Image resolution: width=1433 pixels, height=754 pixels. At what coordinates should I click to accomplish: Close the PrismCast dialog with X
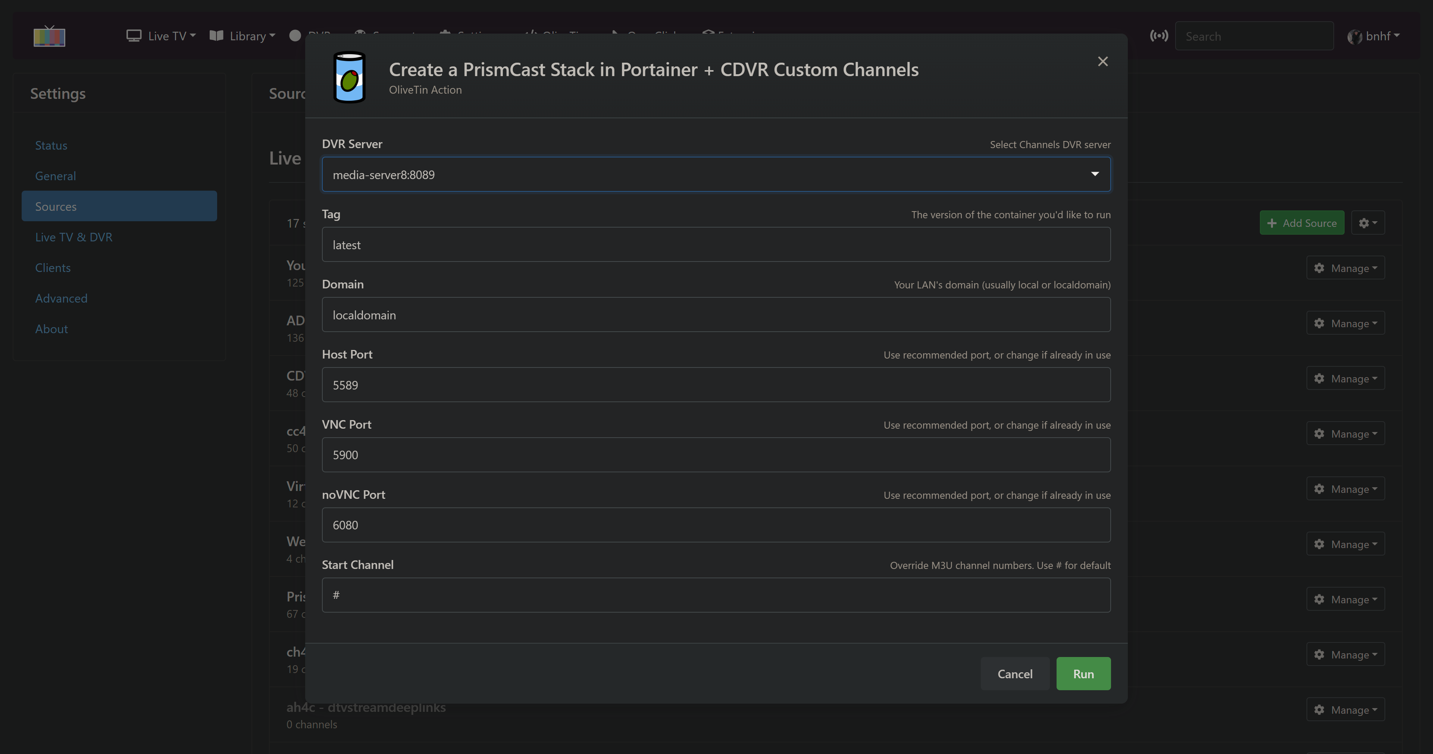(1102, 61)
